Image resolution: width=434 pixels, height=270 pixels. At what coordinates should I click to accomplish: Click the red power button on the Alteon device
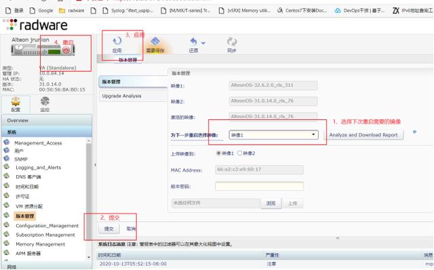coord(66,50)
